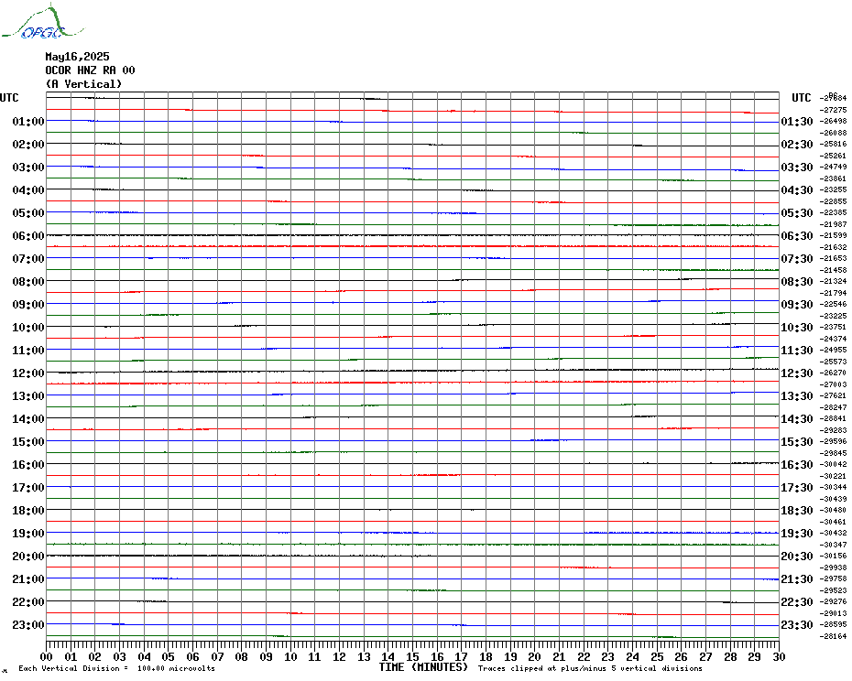
Task: Click the offset value "-29596"
Action: click(833, 441)
